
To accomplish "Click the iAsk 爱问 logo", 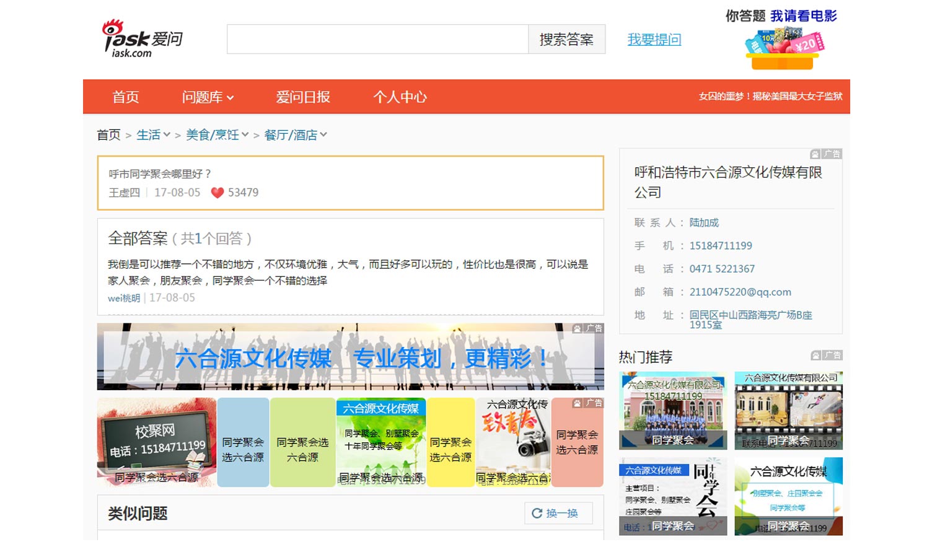I will [143, 38].
